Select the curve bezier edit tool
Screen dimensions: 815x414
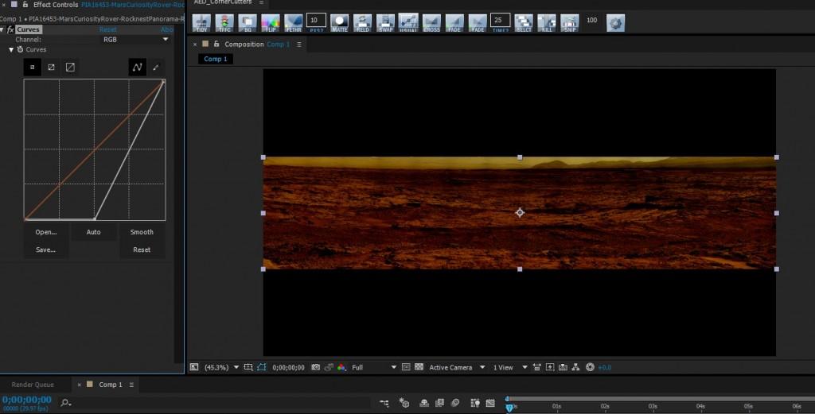point(137,68)
